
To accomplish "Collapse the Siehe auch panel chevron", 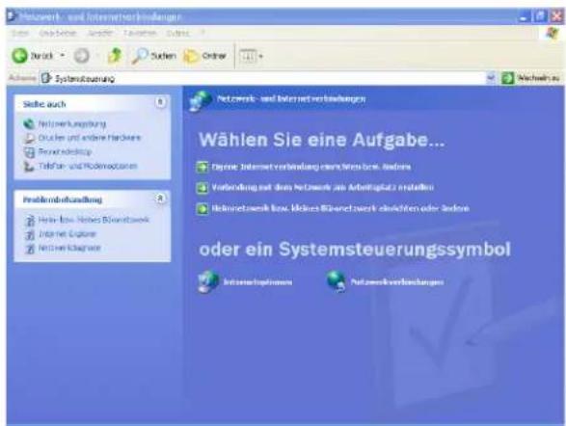I will pyautogui.click(x=161, y=102).
